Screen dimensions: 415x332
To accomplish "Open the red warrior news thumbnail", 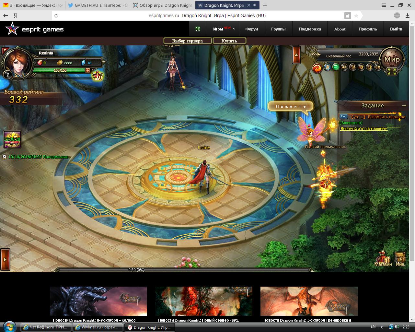I will (x=203, y=301).
